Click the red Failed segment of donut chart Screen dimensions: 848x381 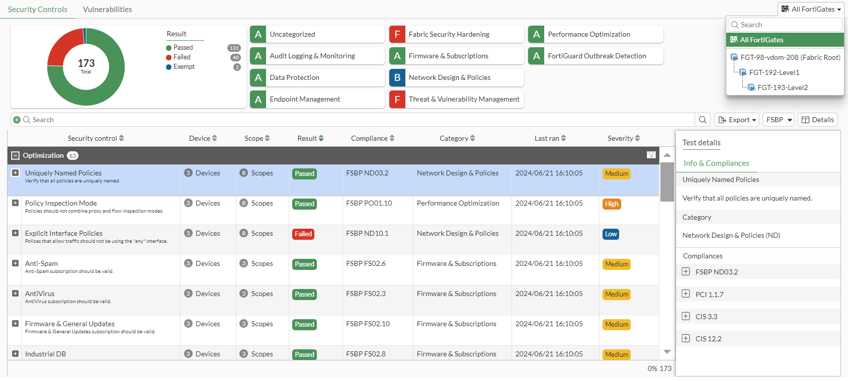coord(62,45)
